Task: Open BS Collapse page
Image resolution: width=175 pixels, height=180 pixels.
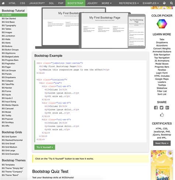Action: 7,81
